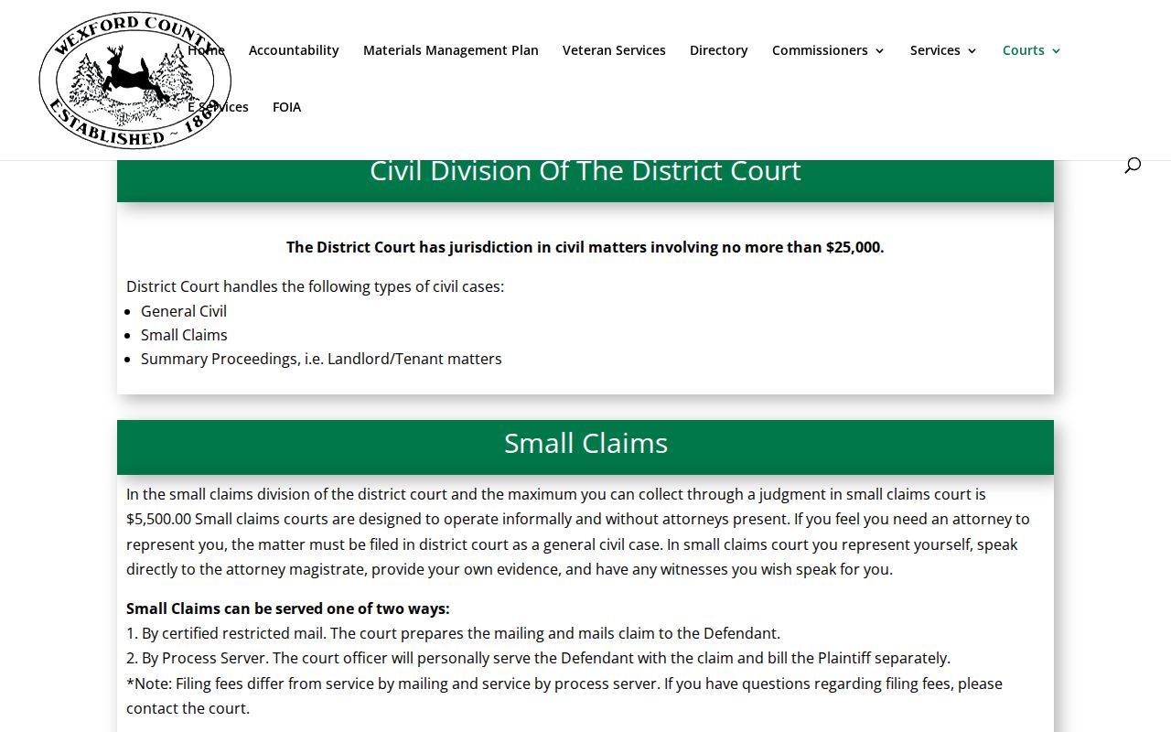Click the 'Small Claims' bullet list item
Viewport: 1171px width, 732px height.
(184, 335)
